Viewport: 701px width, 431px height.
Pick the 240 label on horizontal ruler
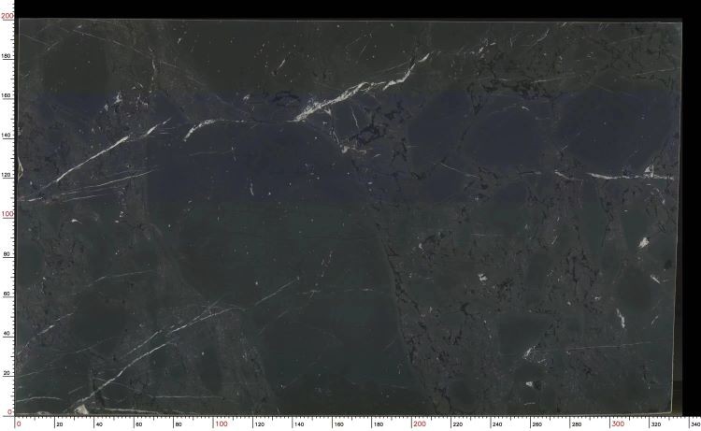tap(496, 424)
